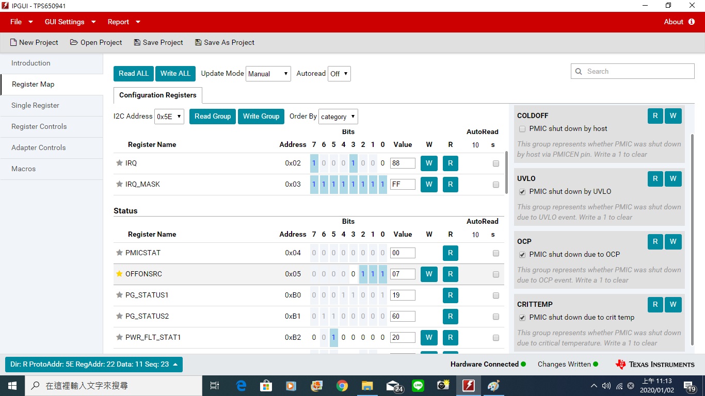Uncheck PMIC shut down due to crit temp
Screen dimensions: 705x396
tap(522, 318)
